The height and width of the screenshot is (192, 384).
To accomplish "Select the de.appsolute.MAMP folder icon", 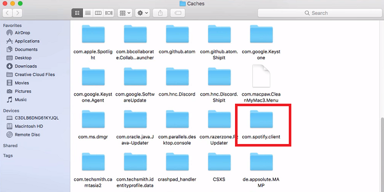I will tap(261, 162).
